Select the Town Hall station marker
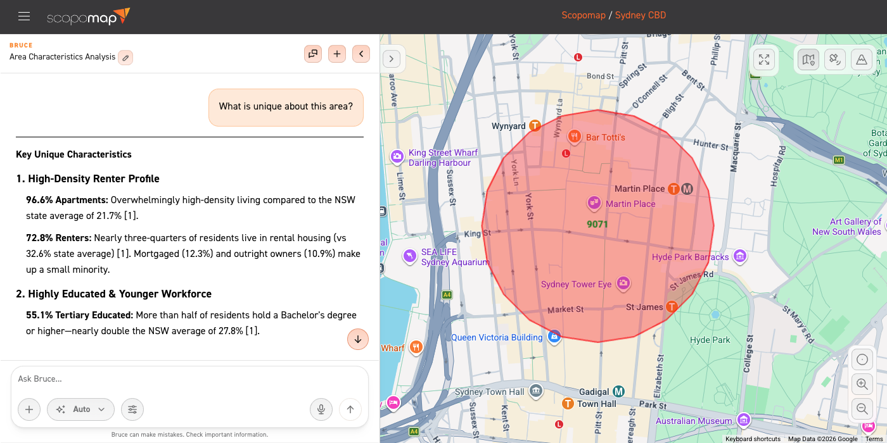 pos(568,404)
